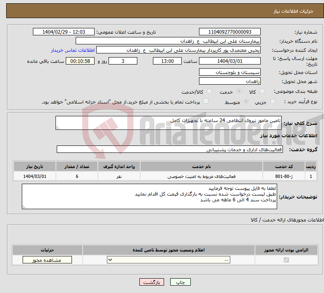Image resolution: width=324 pixels, height=293 pixels.
Task: Click the کد خدمت column header
Action: coord(284,166)
